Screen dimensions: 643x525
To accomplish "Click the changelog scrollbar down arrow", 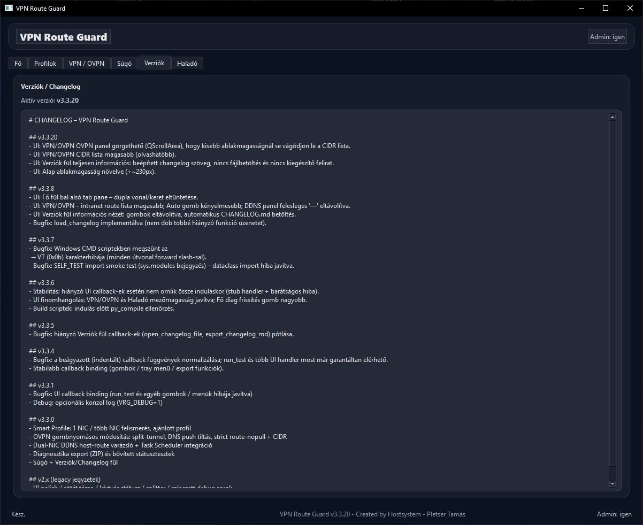I will [613, 483].
